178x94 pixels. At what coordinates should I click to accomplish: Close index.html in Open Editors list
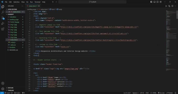[x=9, y=12]
